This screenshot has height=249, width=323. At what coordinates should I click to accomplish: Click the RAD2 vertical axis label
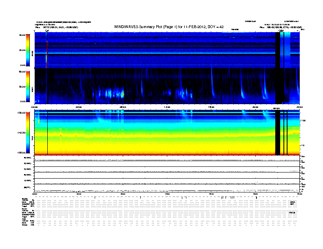coord(32,53)
